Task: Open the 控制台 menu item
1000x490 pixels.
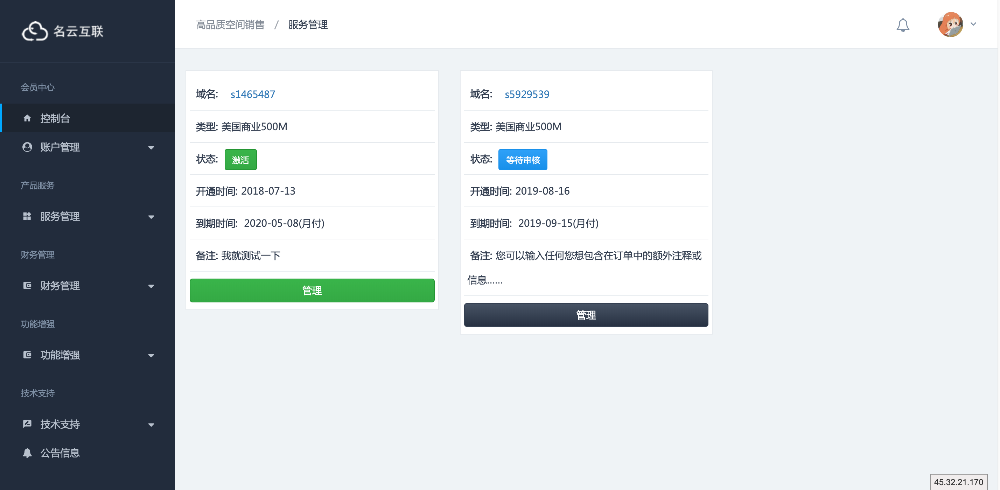Action: [55, 118]
